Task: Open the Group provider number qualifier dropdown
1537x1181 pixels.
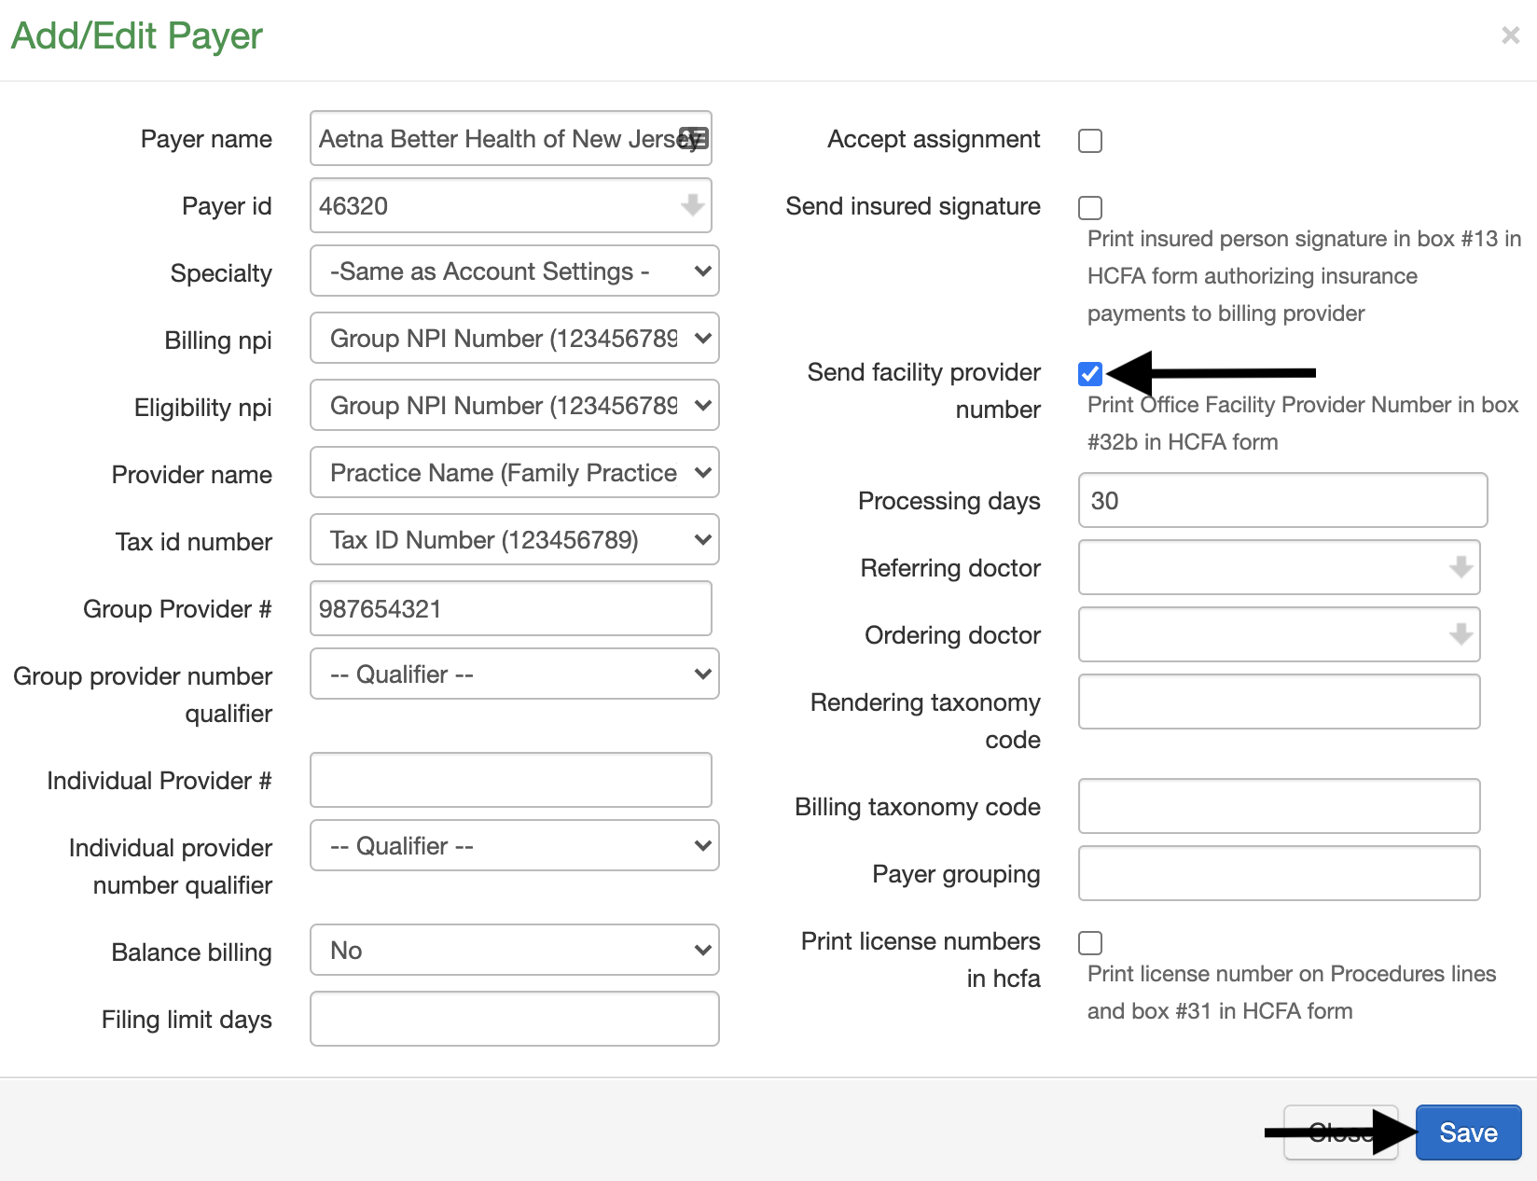Action: pos(515,674)
